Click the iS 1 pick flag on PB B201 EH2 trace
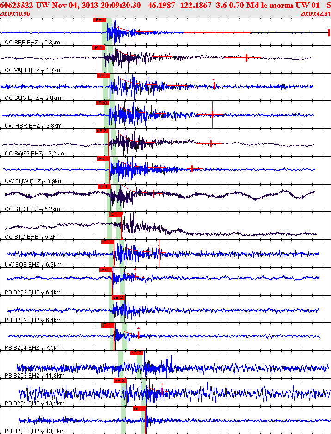Viewport: 331px width, 434px height. (x=139, y=408)
